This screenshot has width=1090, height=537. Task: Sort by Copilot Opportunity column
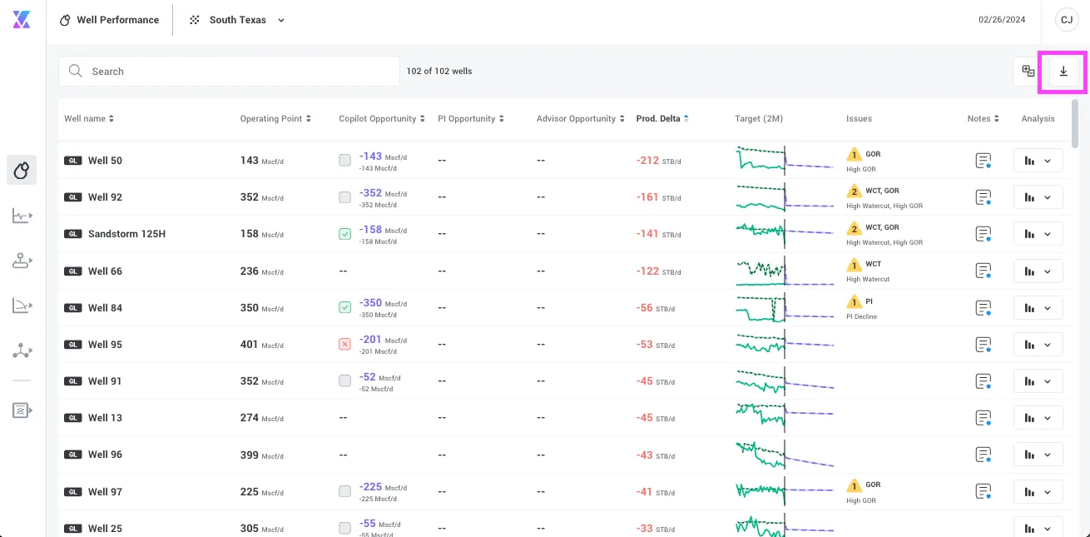click(x=382, y=119)
